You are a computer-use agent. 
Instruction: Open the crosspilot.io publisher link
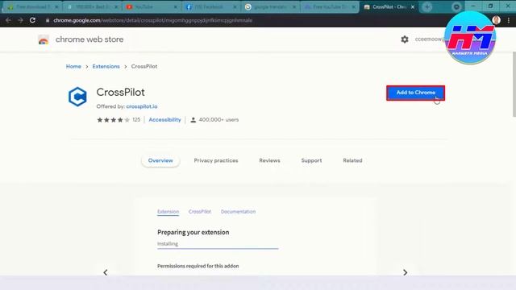coord(142,106)
